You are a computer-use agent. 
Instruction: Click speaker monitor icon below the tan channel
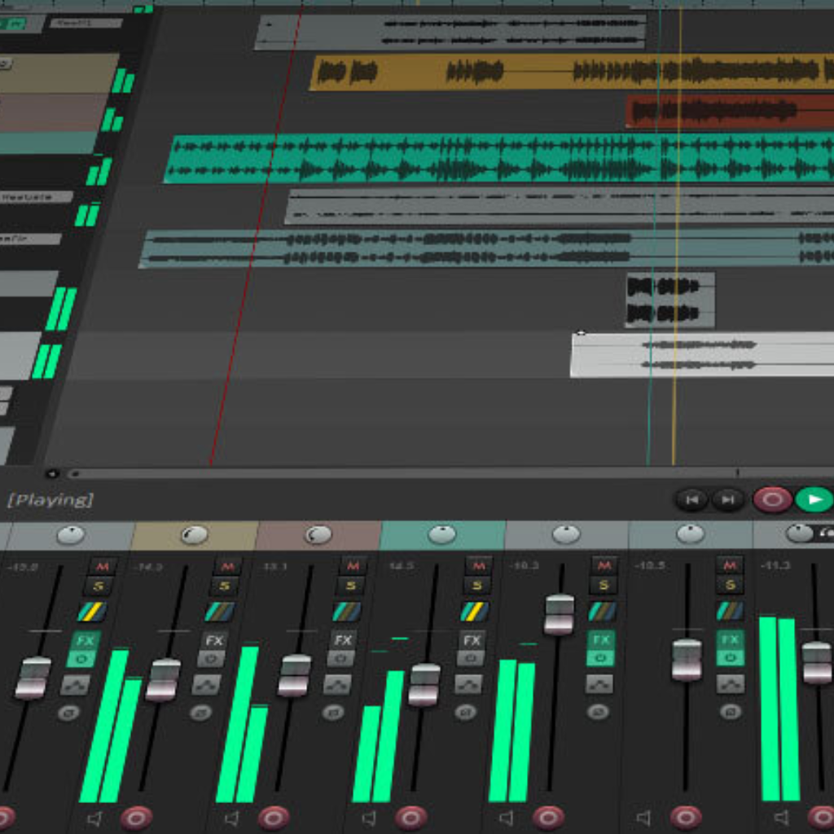(232, 818)
